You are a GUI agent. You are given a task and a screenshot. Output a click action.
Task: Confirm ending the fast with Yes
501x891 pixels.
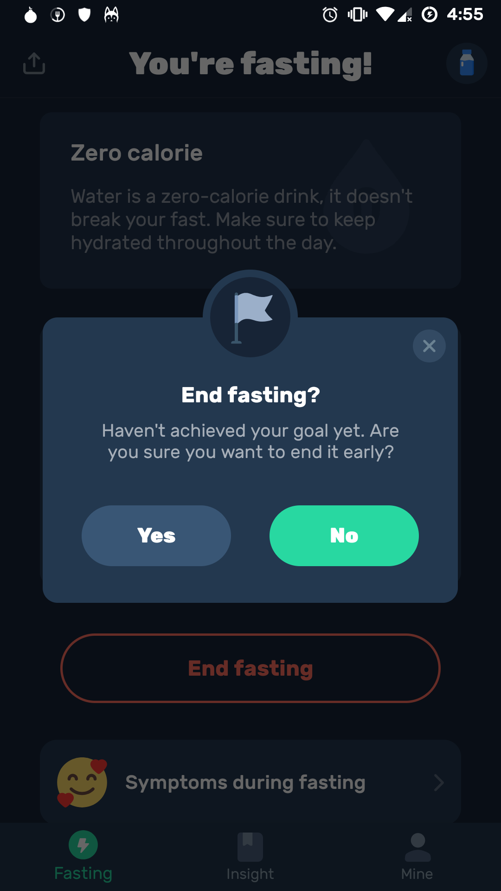(x=156, y=536)
